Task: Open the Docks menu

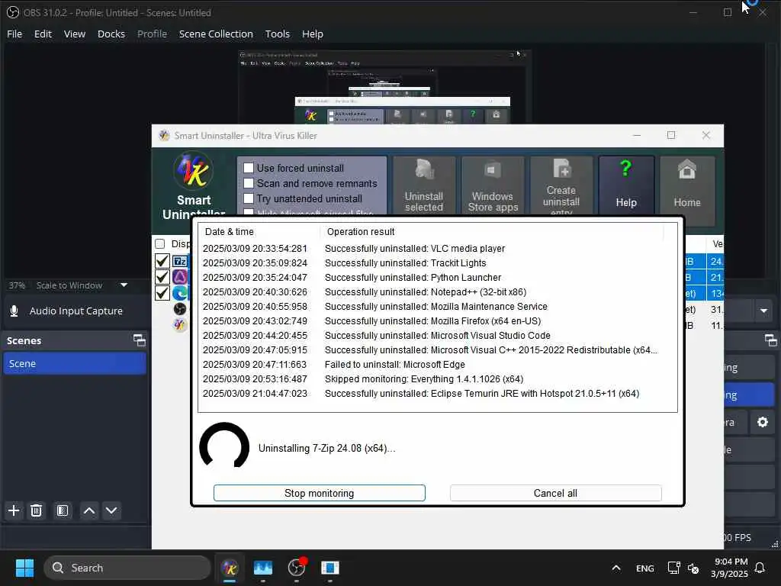Action: click(x=111, y=34)
